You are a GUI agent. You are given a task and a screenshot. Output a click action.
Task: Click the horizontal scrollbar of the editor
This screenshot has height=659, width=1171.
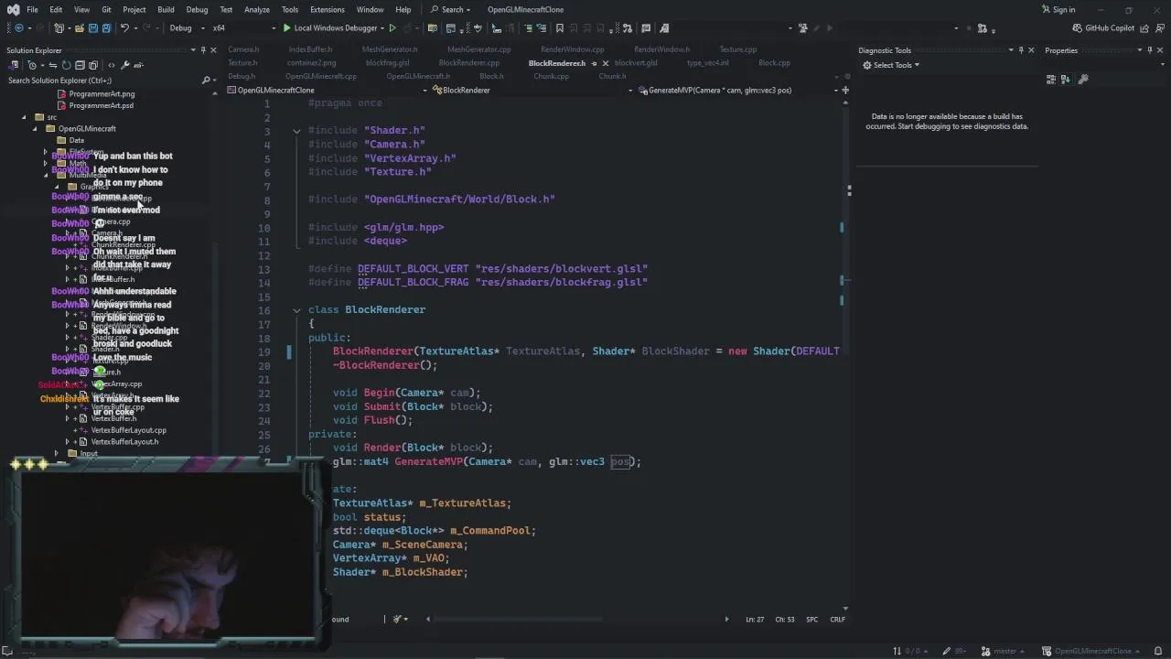click(577, 620)
